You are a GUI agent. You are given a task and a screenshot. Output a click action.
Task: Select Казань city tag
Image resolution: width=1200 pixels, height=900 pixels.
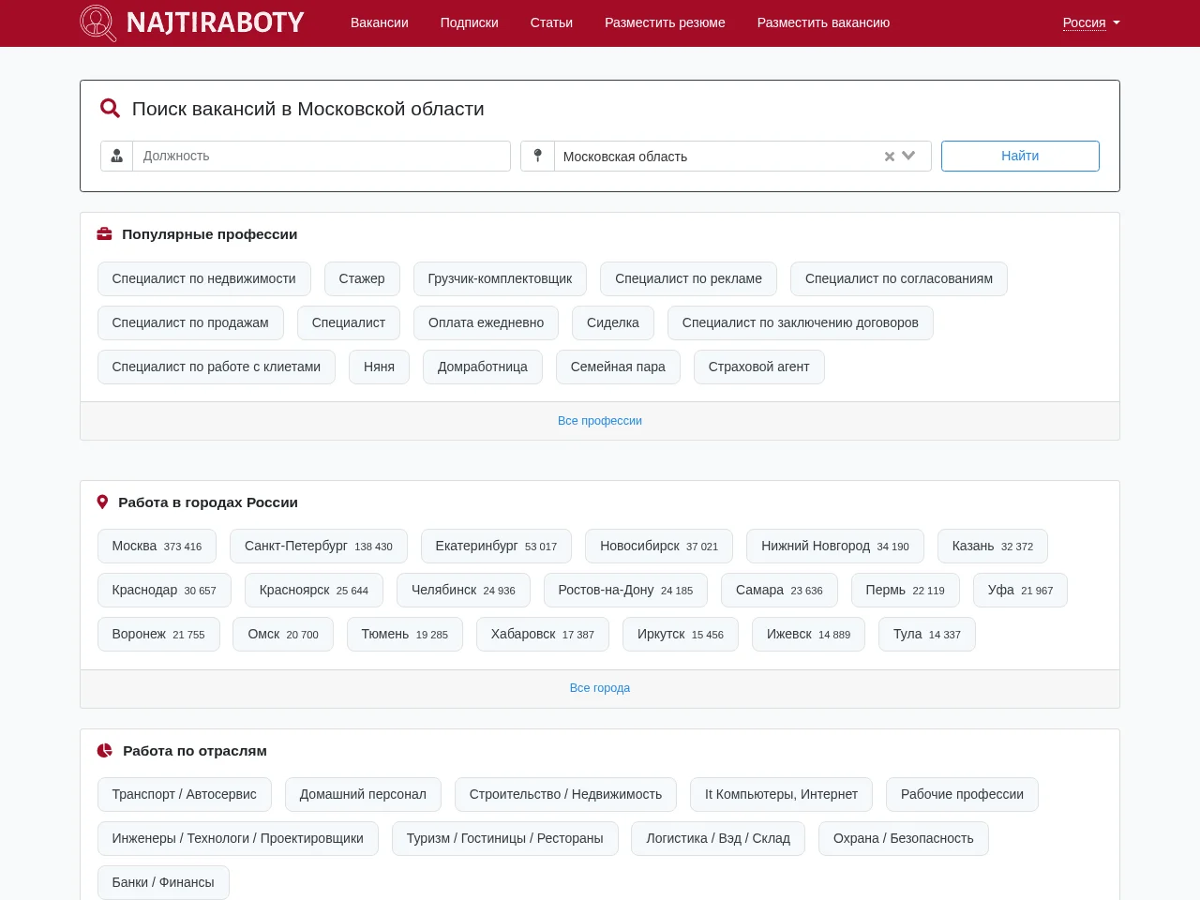coord(993,547)
